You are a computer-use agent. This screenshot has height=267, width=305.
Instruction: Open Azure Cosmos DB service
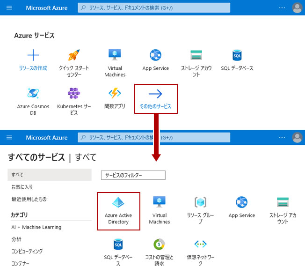tap(33, 101)
